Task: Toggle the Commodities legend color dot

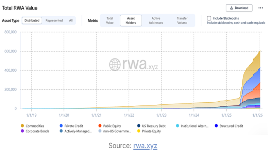Action: pyautogui.click(x=22, y=126)
